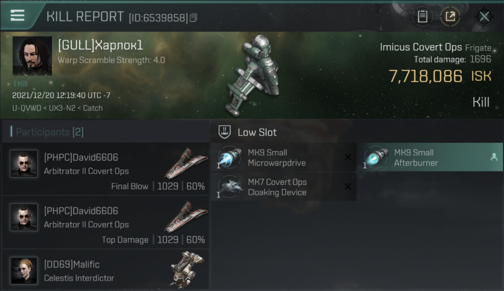Close the Kill Report window
Screen dimensions: 504x291
[x=484, y=17]
